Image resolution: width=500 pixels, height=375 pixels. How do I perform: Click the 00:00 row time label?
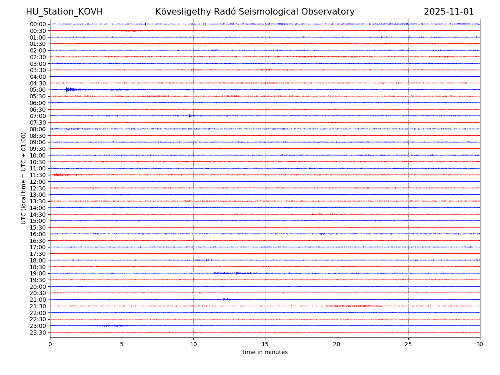38,24
